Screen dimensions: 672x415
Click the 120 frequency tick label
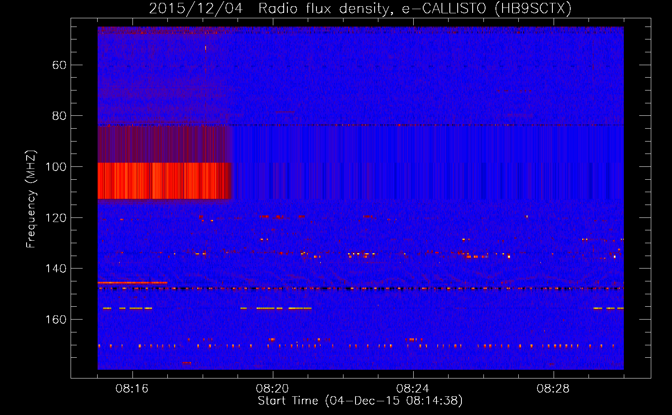tap(56, 218)
